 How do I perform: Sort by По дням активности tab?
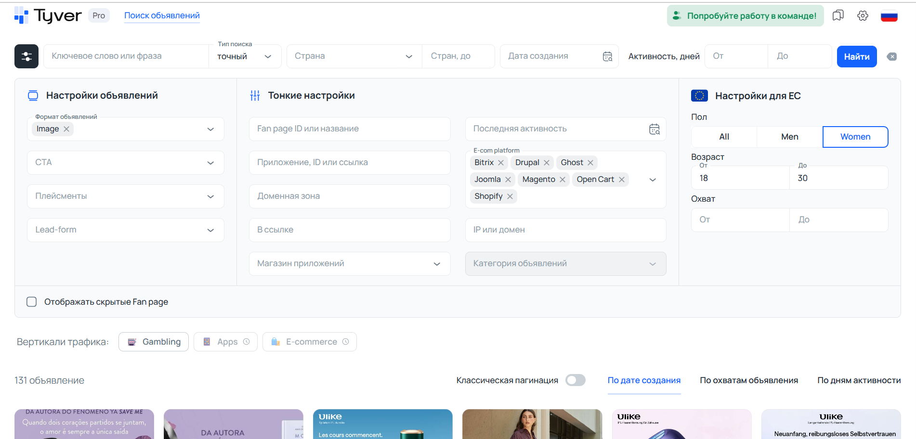click(x=859, y=380)
